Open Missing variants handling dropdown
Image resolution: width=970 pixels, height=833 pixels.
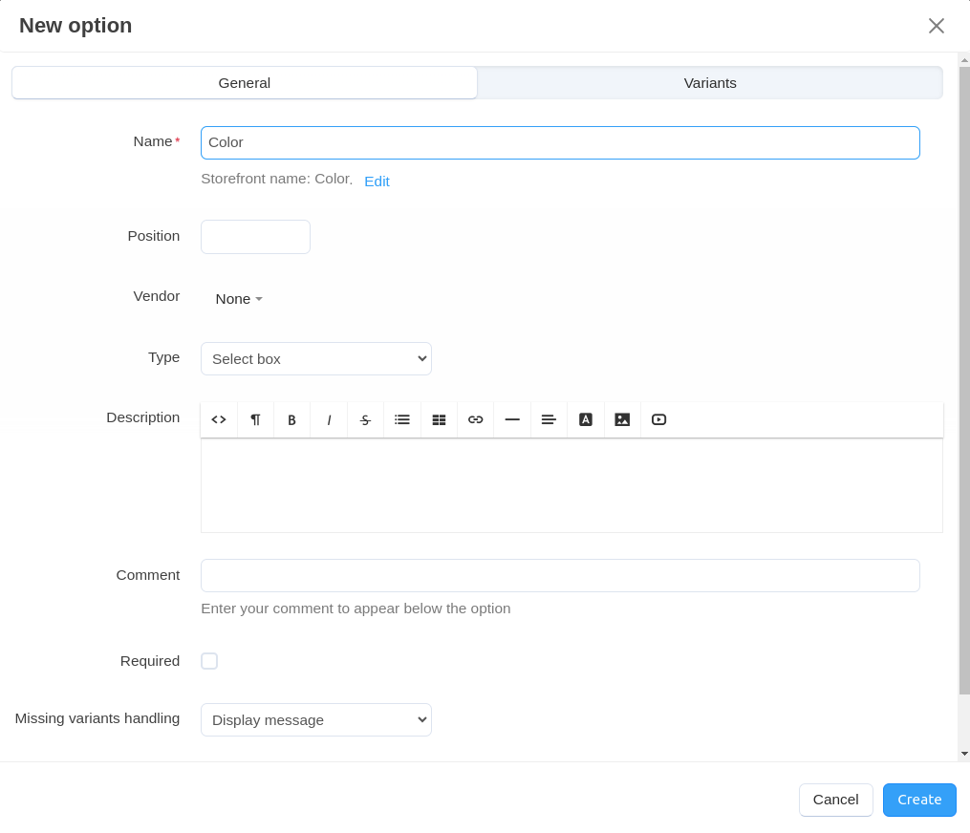point(316,720)
